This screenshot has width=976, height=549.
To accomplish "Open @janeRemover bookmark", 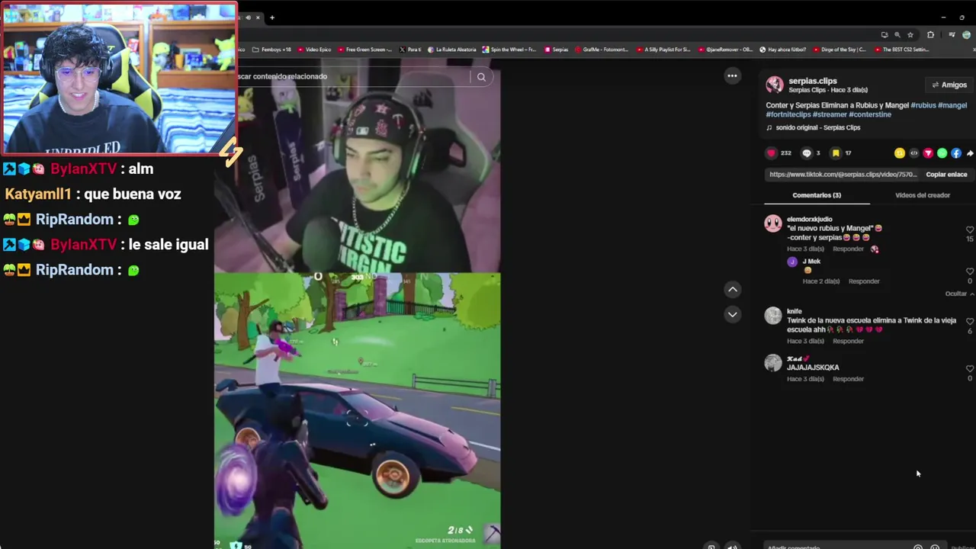I will [725, 50].
